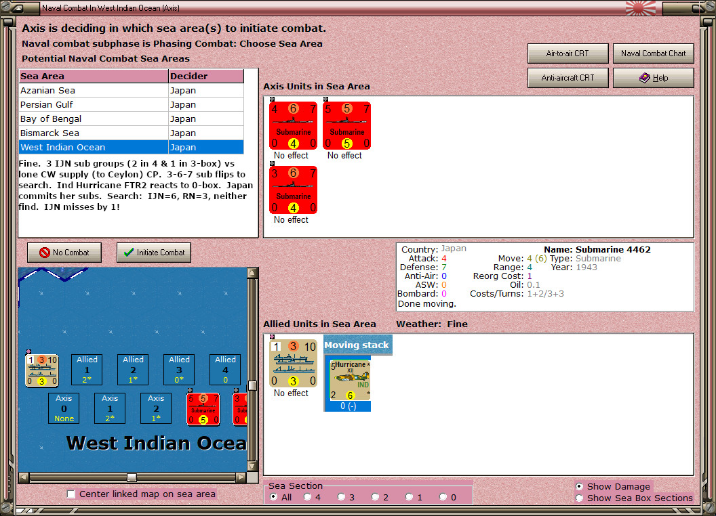Click map horizontal scrollbar left arrow
The image size is (716, 516).
tap(24, 477)
